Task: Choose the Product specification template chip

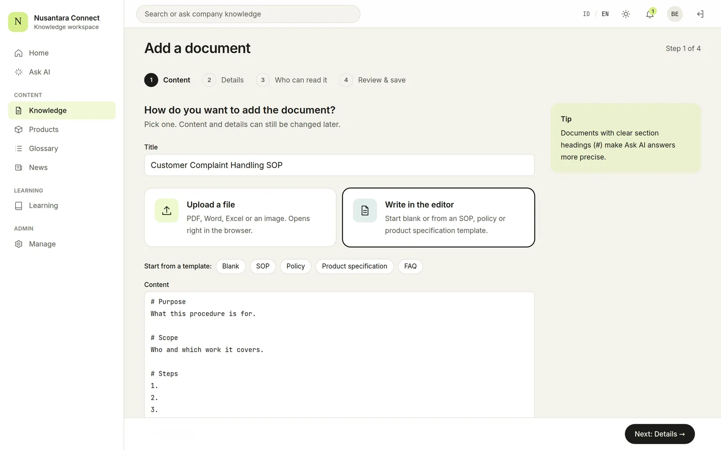Action: (355, 266)
